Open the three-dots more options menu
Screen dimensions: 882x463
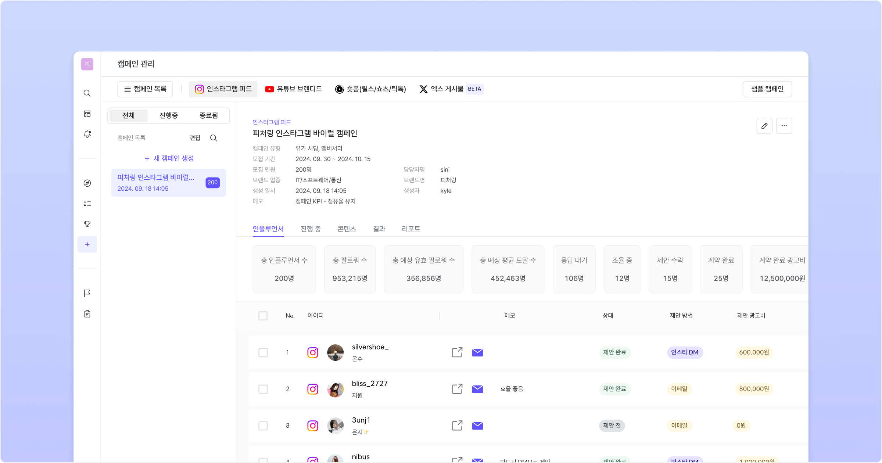coord(784,126)
